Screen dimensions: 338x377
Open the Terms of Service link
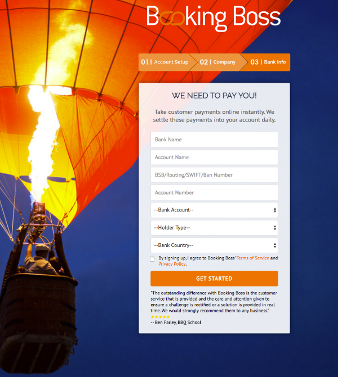[253, 258]
